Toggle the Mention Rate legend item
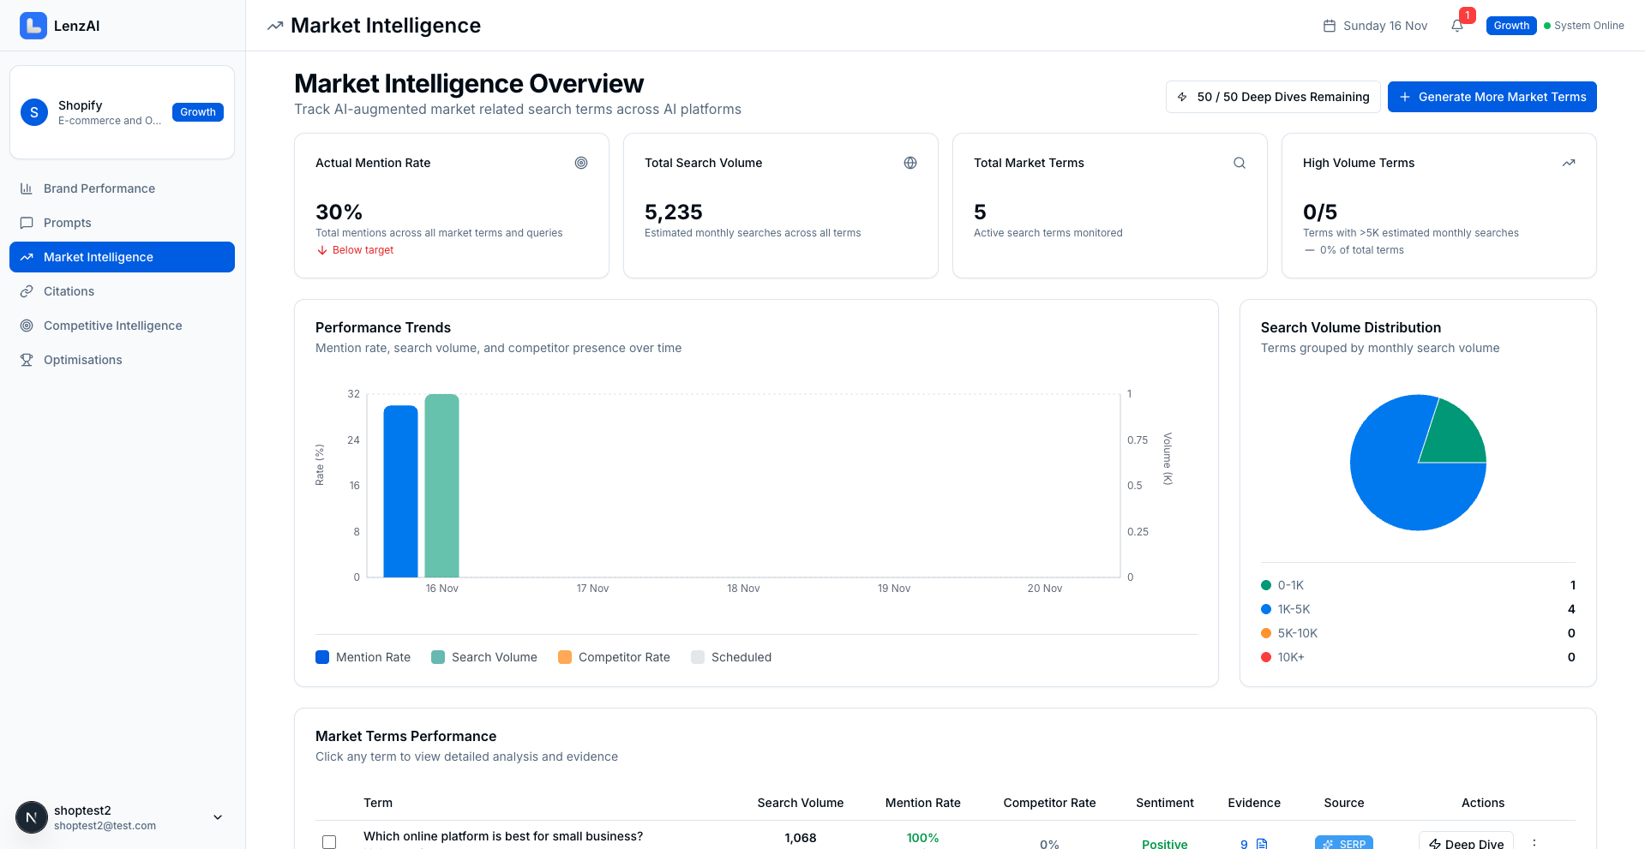 point(362,657)
